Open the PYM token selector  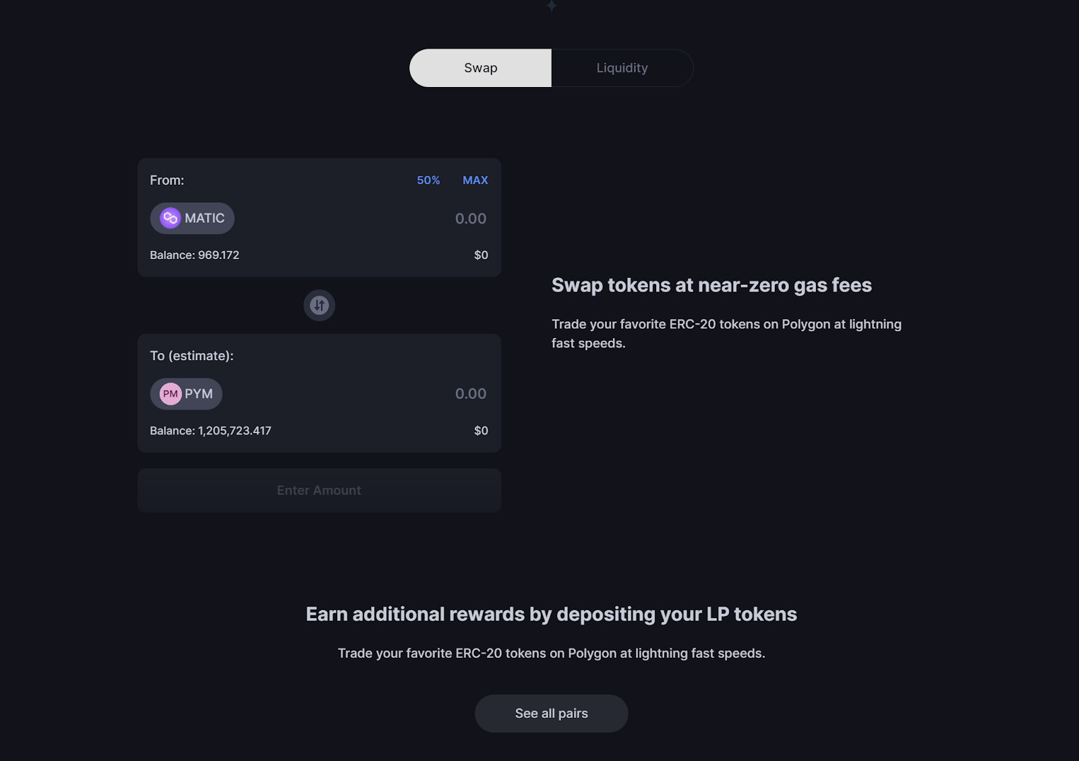point(187,393)
